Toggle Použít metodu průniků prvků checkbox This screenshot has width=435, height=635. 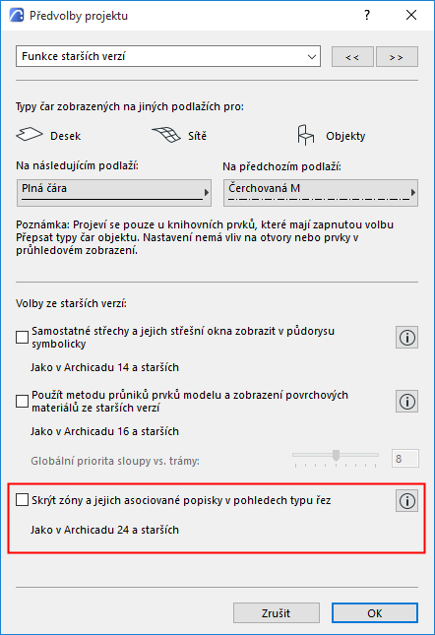(x=22, y=401)
